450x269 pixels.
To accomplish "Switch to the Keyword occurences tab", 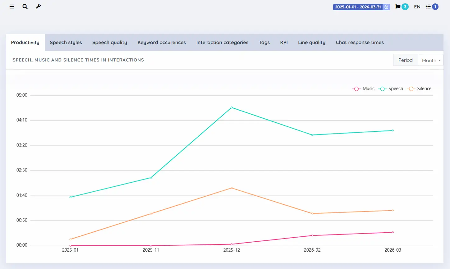I will pos(162,43).
